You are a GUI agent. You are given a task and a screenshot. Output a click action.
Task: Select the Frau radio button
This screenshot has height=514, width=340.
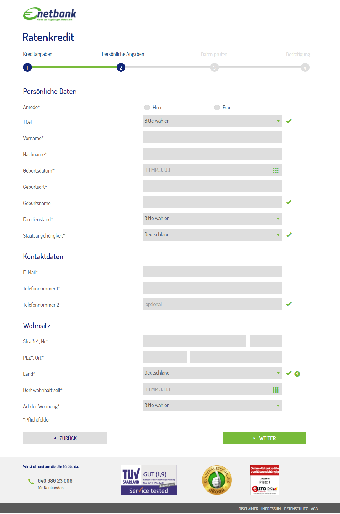click(217, 108)
